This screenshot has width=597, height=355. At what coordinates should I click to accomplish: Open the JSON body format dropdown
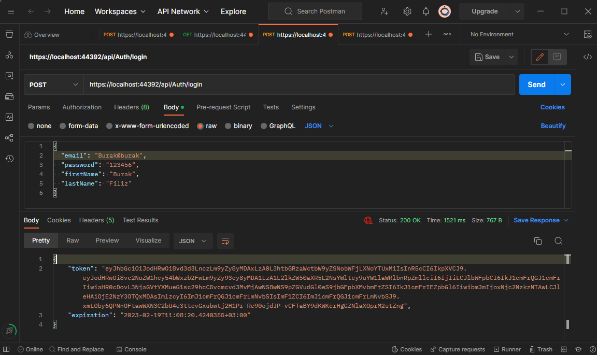[x=318, y=125]
